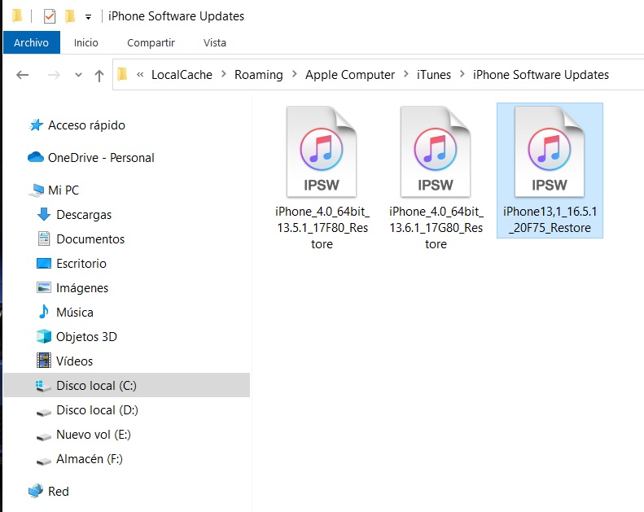
Task: Switch to the Inicio ribbon tab
Action: tap(85, 42)
